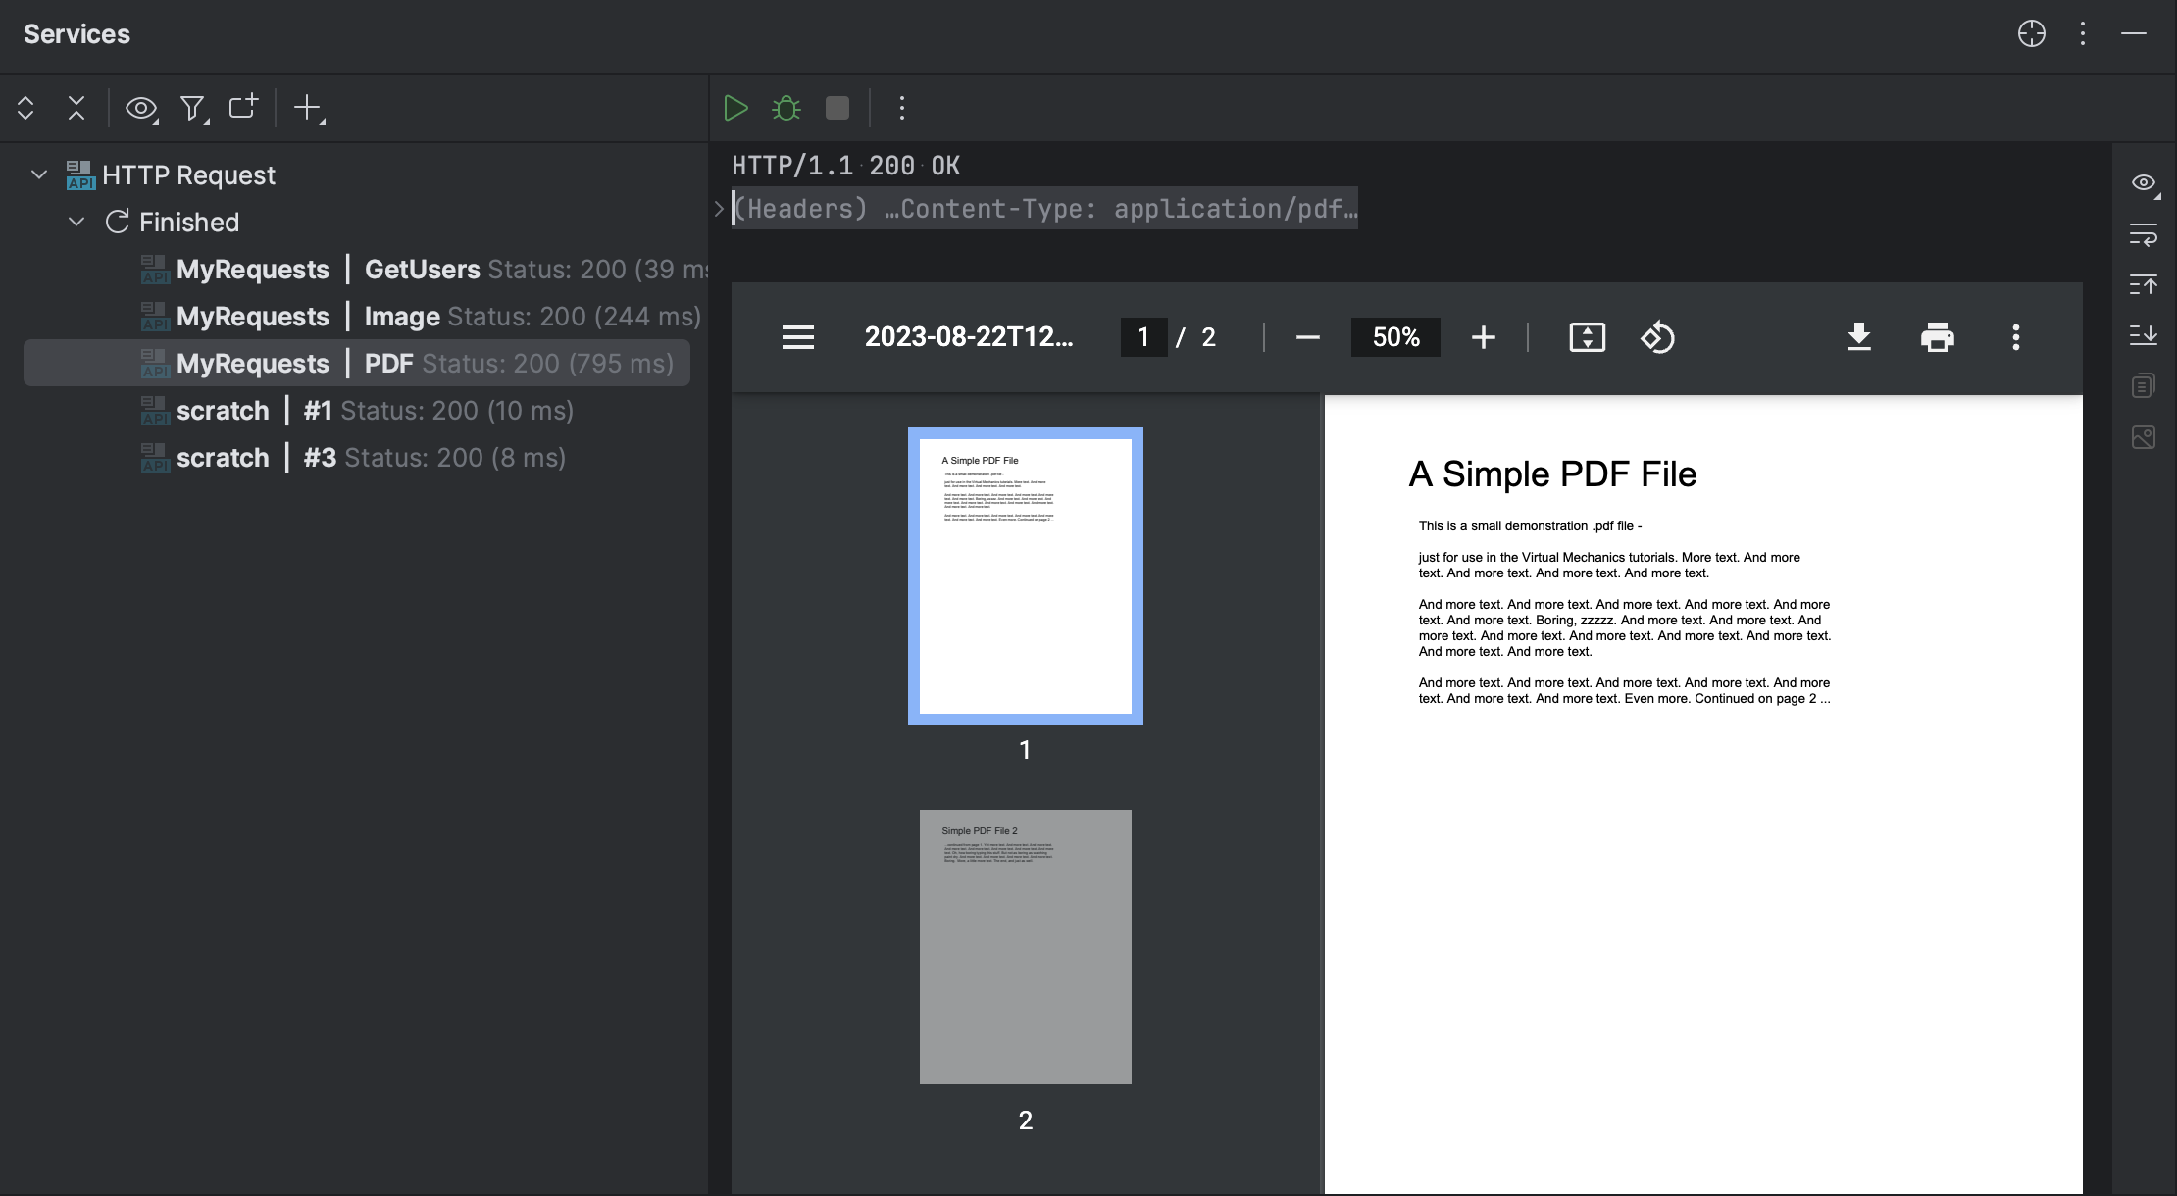This screenshot has width=2177, height=1196.
Task: Toggle soft-wrap in the response view
Action: [x=2145, y=235]
